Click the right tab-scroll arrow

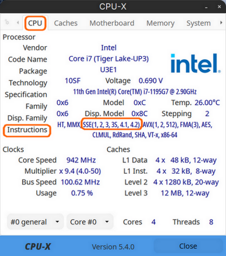(221, 23)
